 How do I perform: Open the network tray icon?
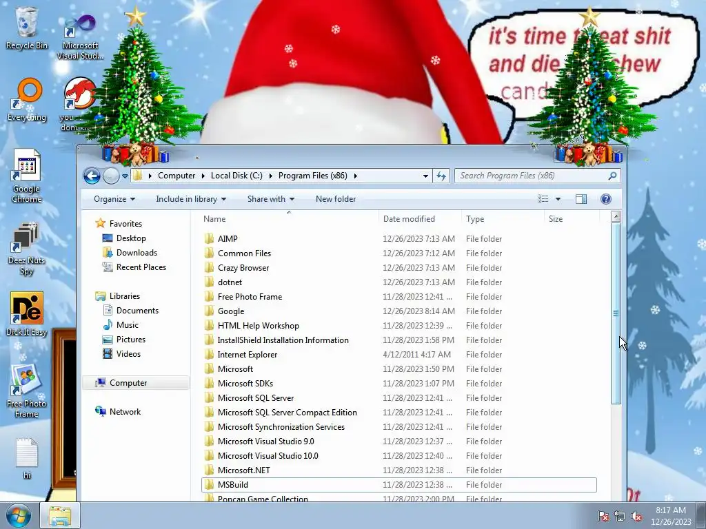tap(620, 516)
